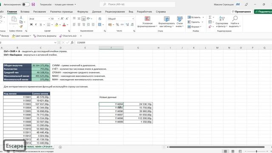Toggle underline Ч formatting
The image size is (272, 153).
click(x=41, y=25)
